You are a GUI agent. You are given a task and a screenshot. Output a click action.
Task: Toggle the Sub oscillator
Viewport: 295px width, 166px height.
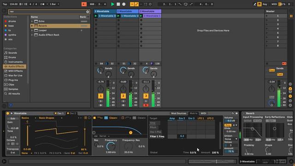click(12, 119)
